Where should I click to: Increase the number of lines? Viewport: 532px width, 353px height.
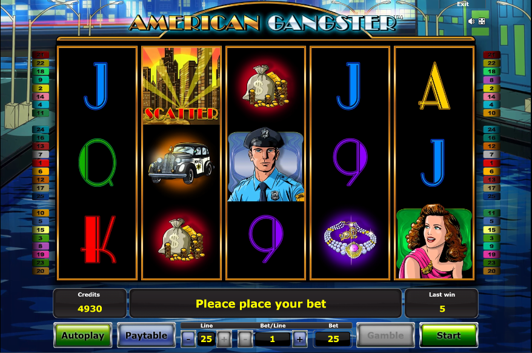(x=224, y=339)
